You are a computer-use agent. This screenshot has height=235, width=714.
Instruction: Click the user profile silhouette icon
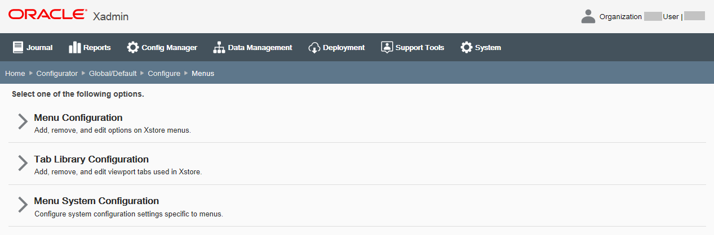(x=588, y=16)
